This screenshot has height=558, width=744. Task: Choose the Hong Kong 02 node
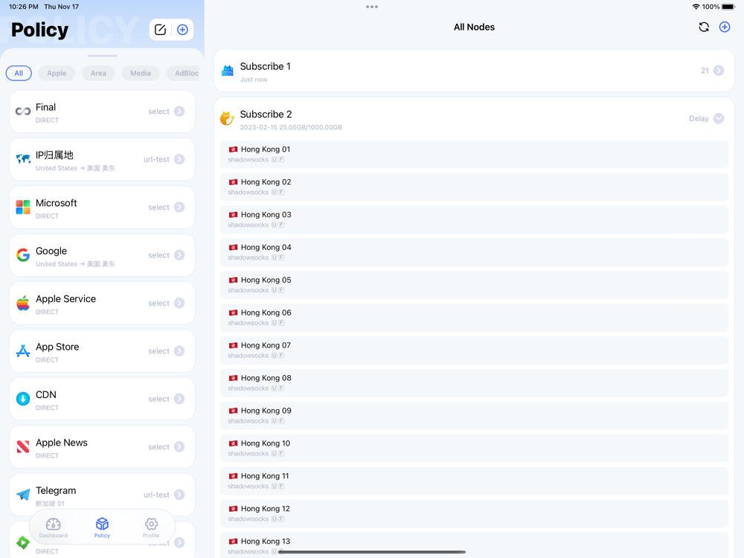(473, 187)
